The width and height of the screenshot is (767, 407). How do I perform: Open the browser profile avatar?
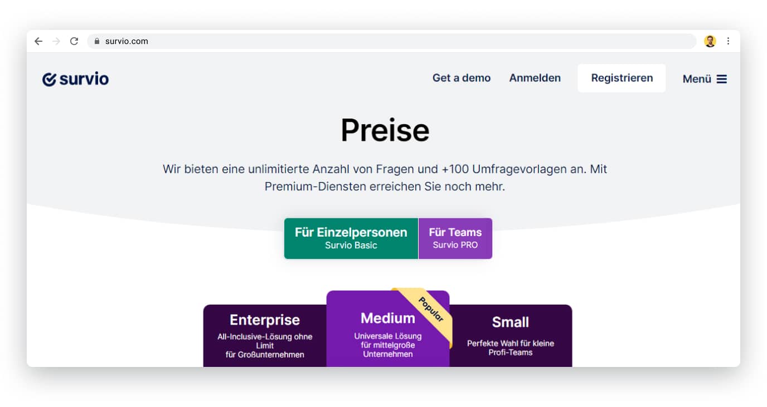click(710, 41)
